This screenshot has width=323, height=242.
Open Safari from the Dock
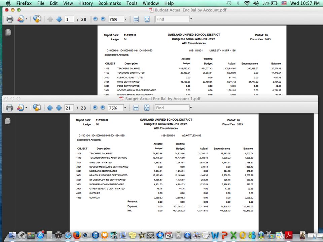coord(68,235)
